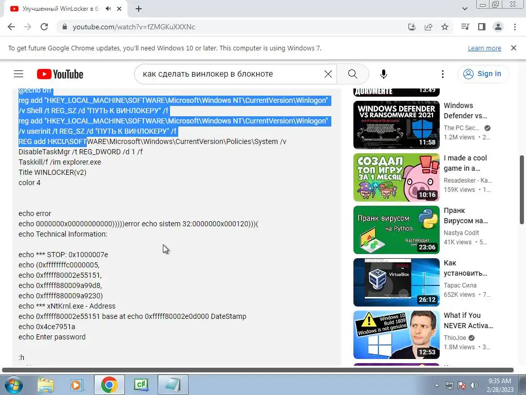Open the volume tray icon
This screenshot has height=395, width=526.
474,385
